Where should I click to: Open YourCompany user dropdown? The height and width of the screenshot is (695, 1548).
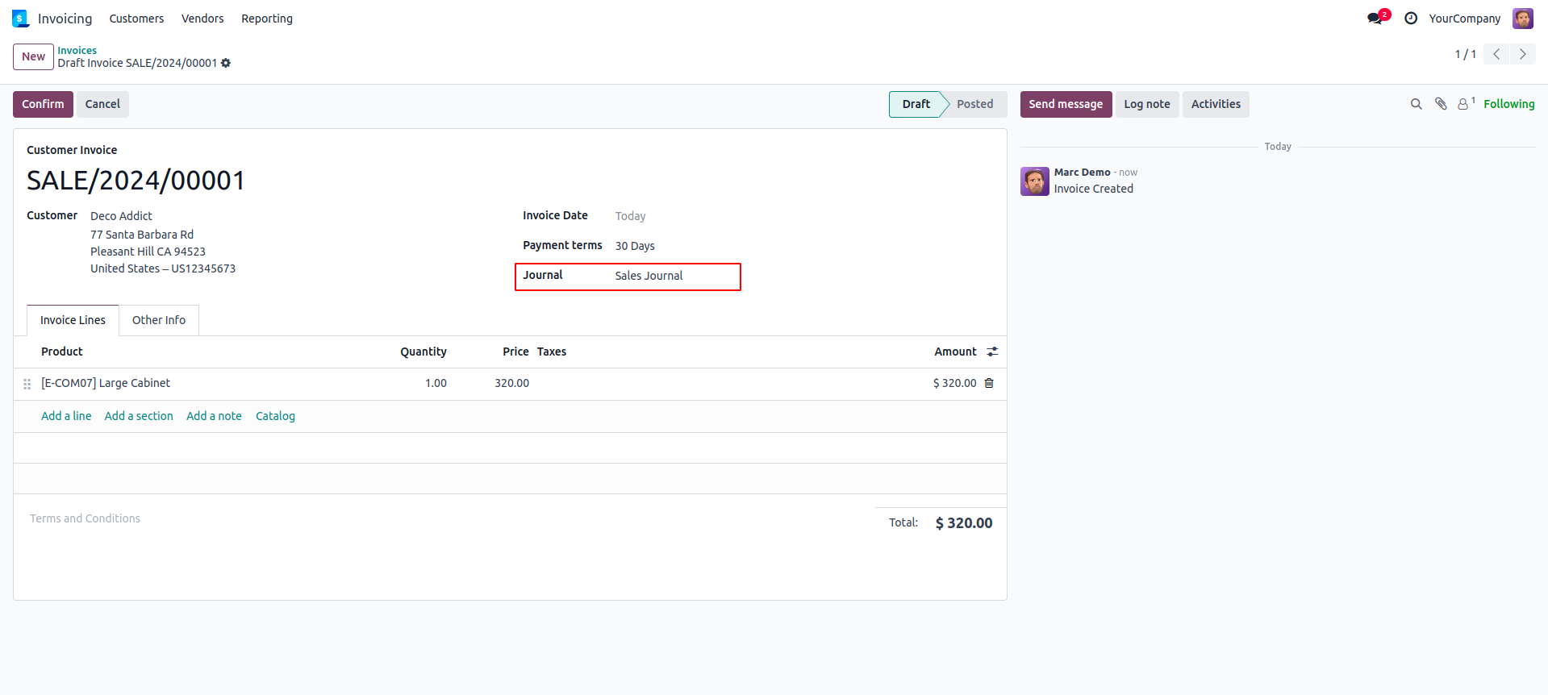coord(1465,19)
